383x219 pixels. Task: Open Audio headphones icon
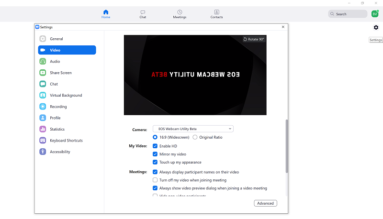43,62
